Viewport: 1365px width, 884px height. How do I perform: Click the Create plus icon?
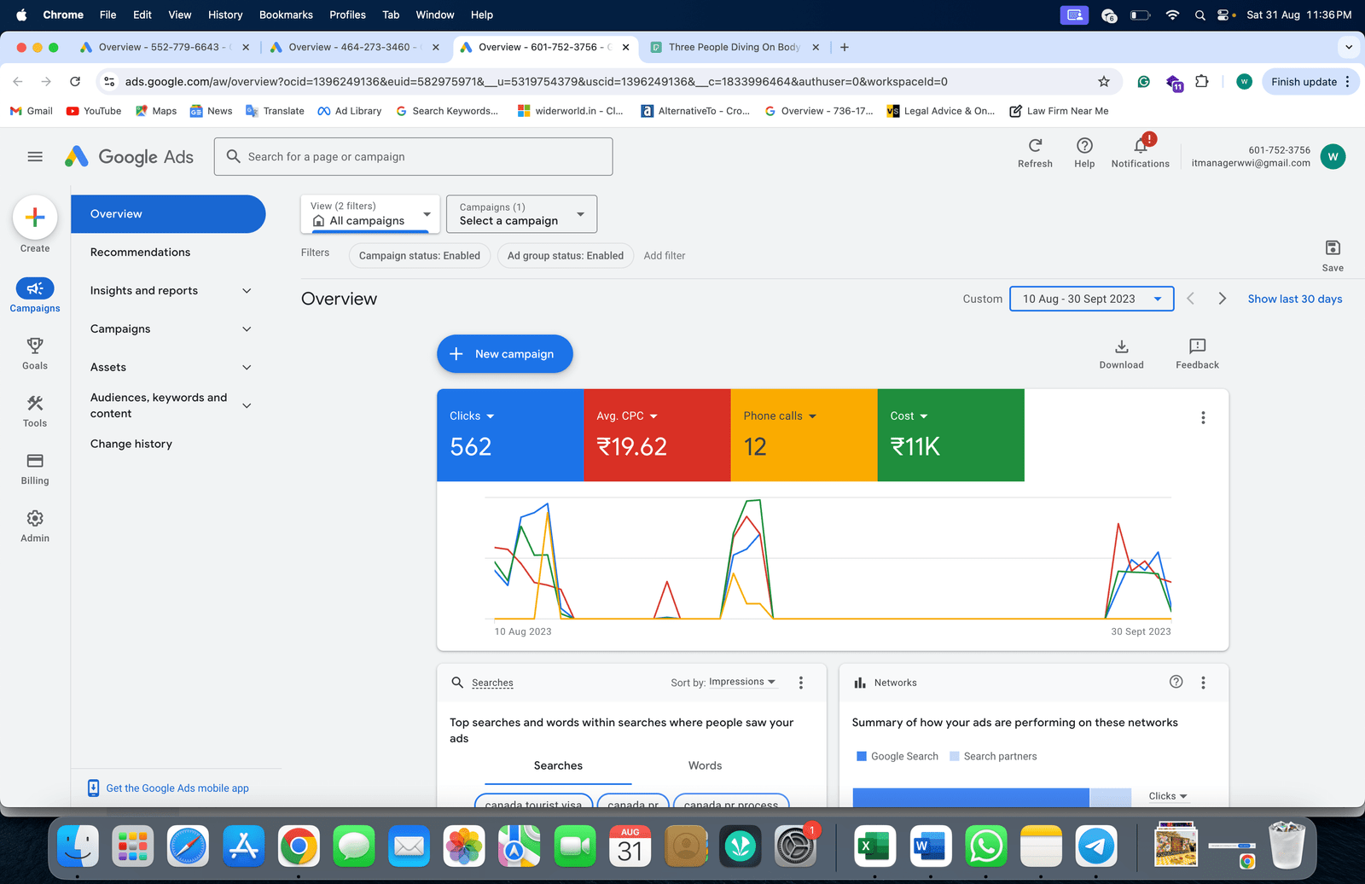pos(35,218)
